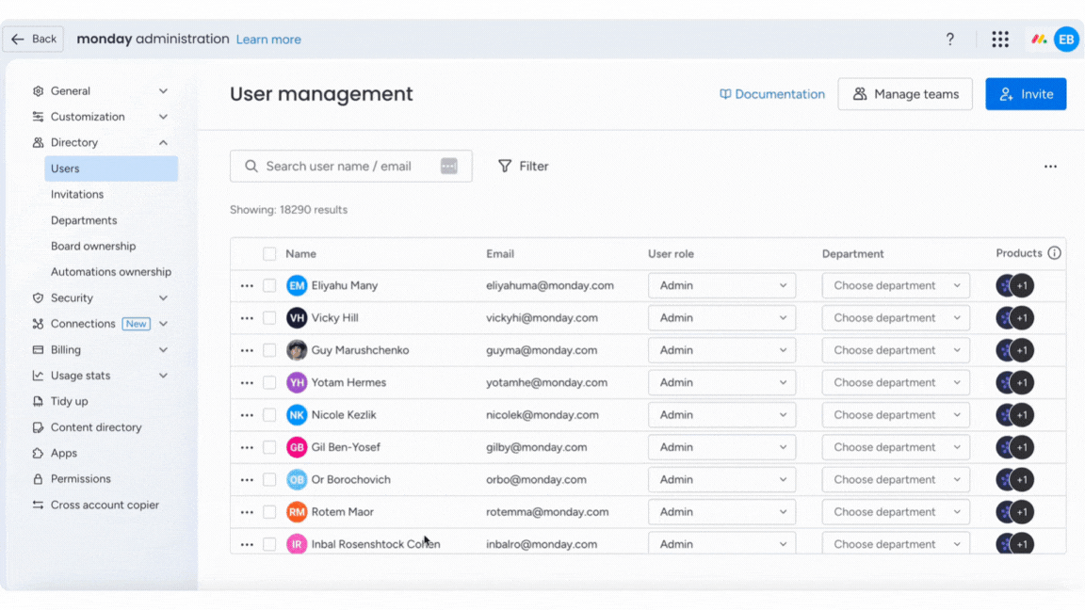Open row actions menu for Guy Marushchenko

(247, 350)
